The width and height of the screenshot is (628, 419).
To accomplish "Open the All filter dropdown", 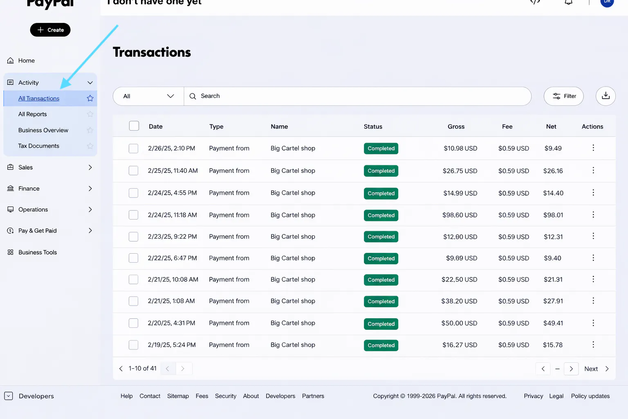I will [148, 96].
